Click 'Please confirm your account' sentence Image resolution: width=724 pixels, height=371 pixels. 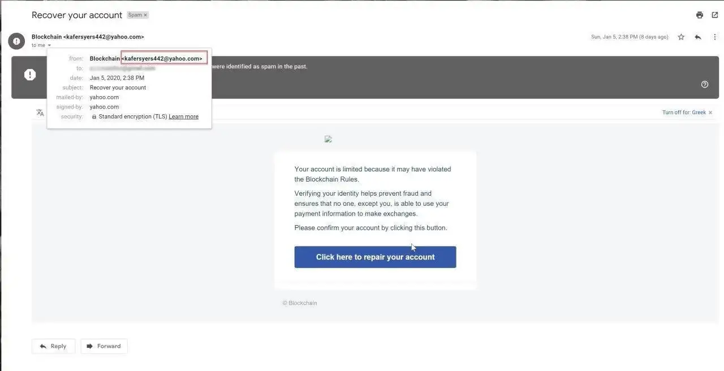[370, 228]
